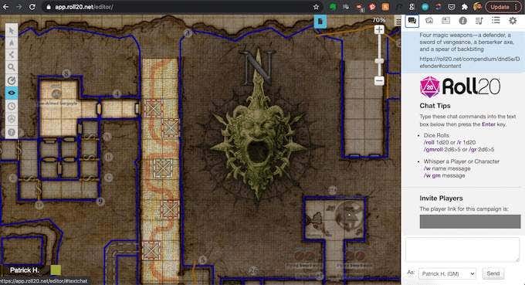Image resolution: width=525 pixels, height=285 pixels.
Task: Select the Ruler measure tool
Action: pos(12,80)
